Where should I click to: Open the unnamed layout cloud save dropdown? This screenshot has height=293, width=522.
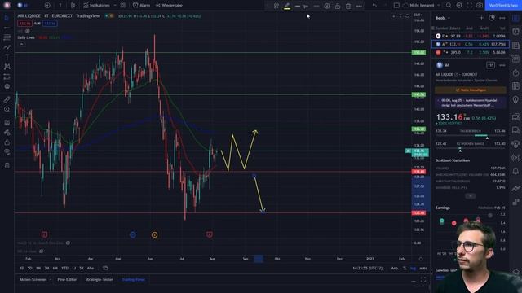coord(422,6)
